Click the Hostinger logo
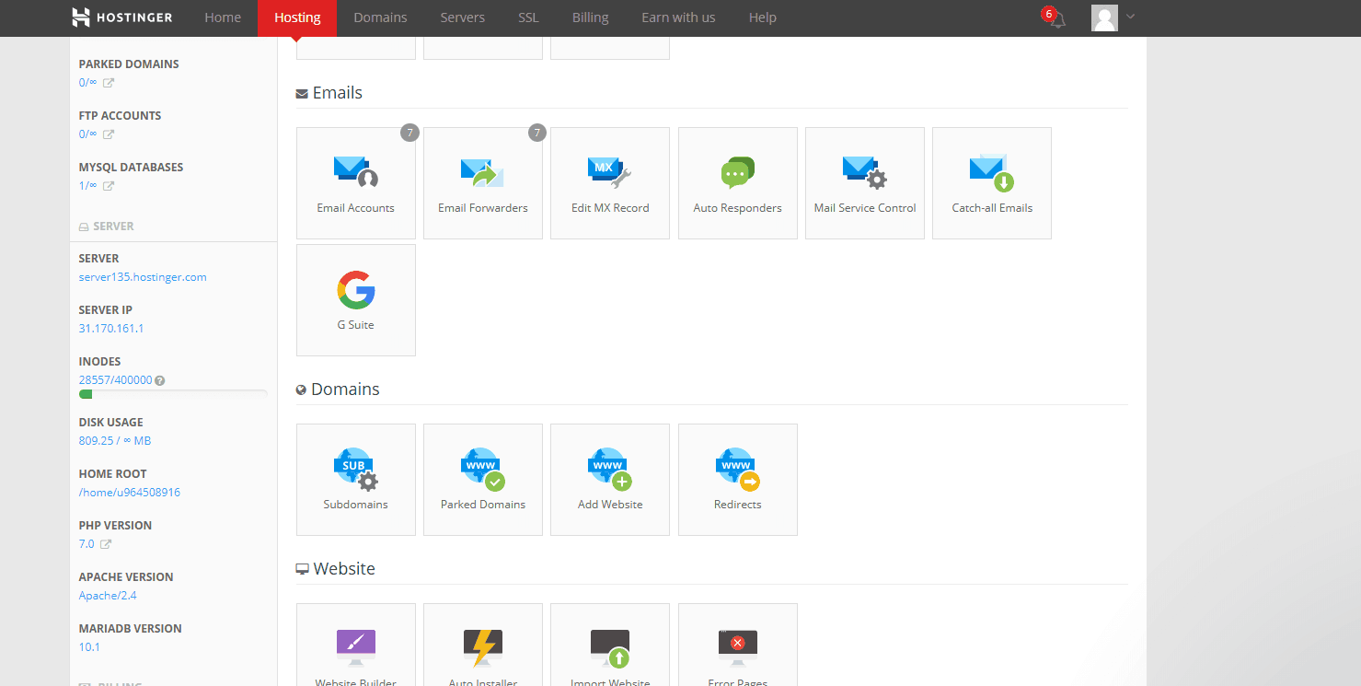The height and width of the screenshot is (686, 1361). [x=121, y=17]
